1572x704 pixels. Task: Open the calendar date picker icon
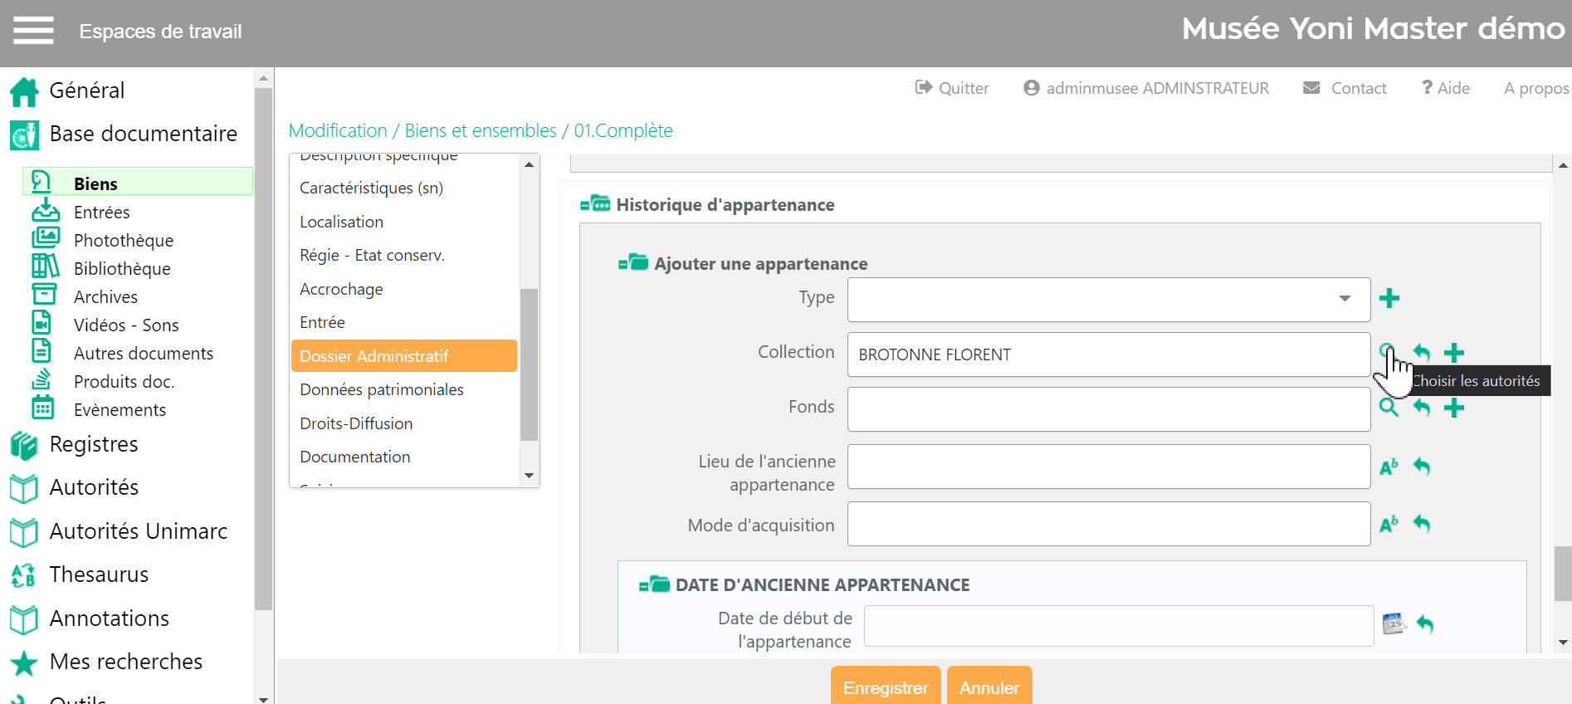1393,623
